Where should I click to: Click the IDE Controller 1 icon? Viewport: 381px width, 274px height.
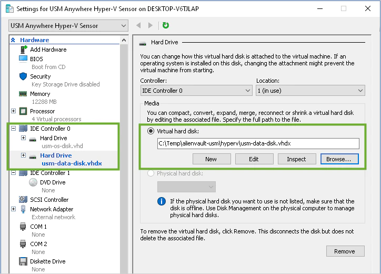tap(23, 172)
